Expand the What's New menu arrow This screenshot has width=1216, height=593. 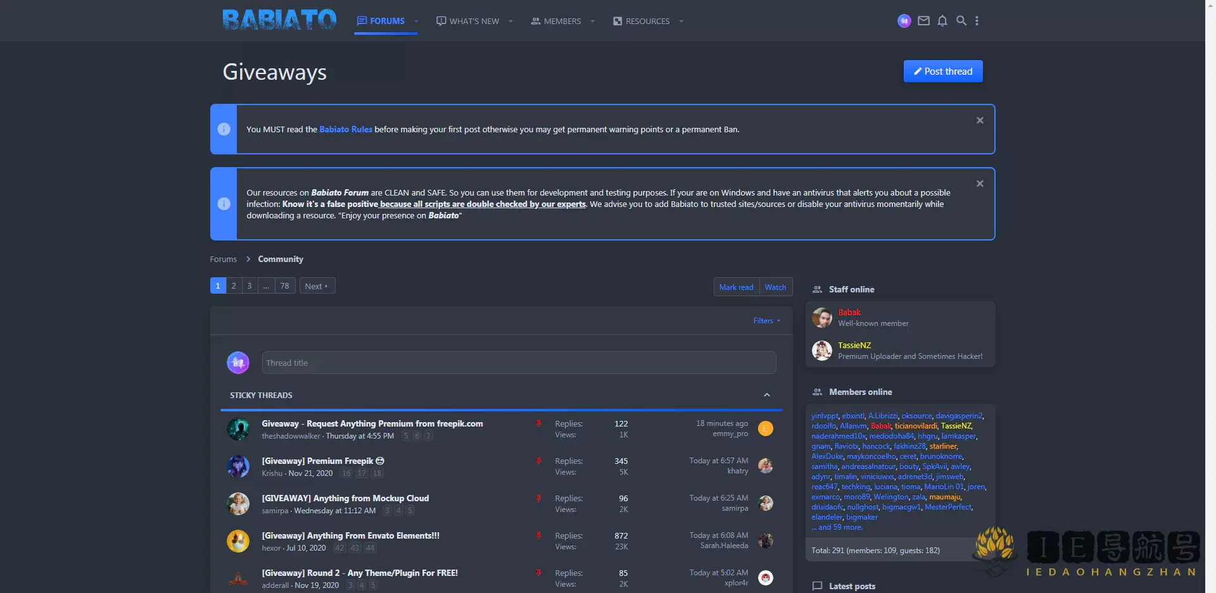(x=511, y=22)
